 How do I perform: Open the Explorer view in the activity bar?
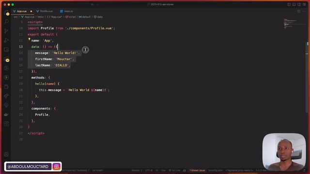6,13
